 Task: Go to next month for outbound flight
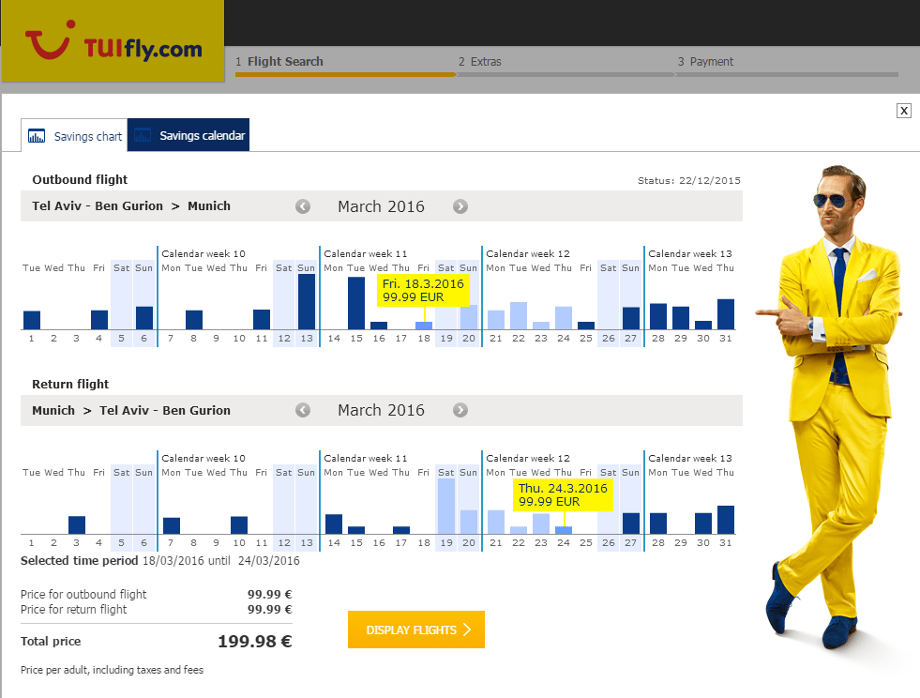[460, 206]
